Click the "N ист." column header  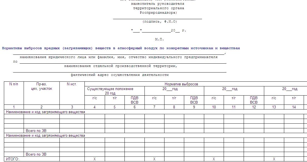click(72, 84)
